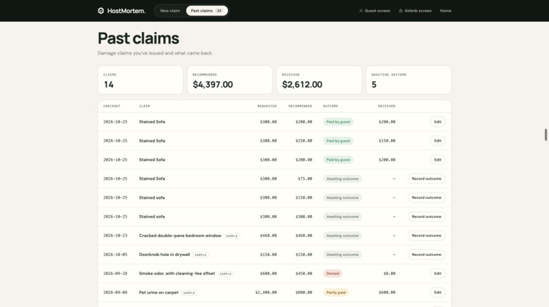
Task: Click $600.00 received on Pet urine row
Action: [387, 292]
